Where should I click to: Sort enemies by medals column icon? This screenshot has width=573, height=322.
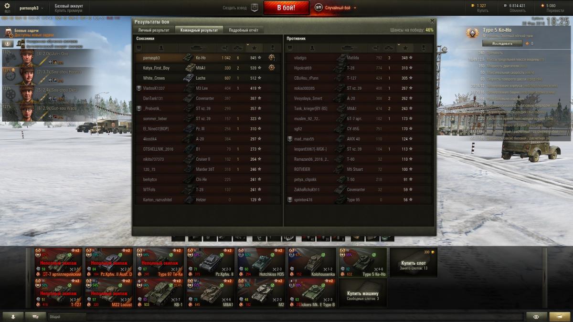tap(423, 48)
